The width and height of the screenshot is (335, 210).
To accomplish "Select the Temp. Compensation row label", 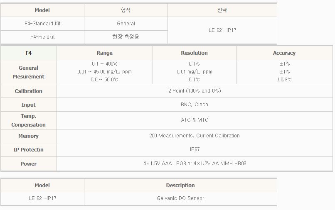I will click(28, 120).
